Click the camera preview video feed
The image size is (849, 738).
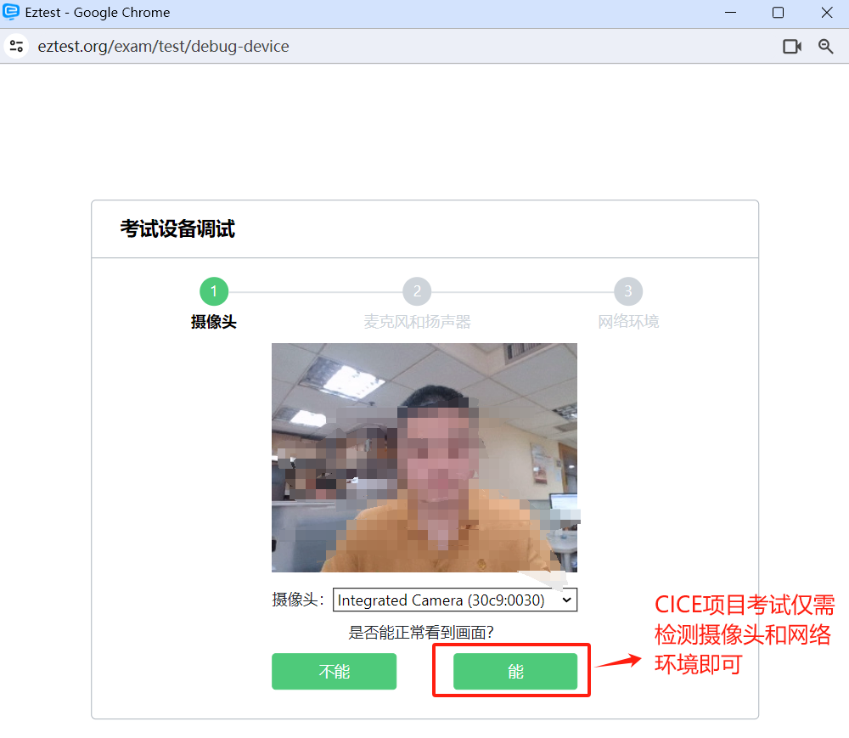tap(424, 458)
